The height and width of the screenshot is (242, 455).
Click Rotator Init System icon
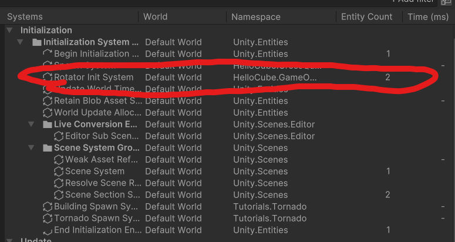pos(48,78)
